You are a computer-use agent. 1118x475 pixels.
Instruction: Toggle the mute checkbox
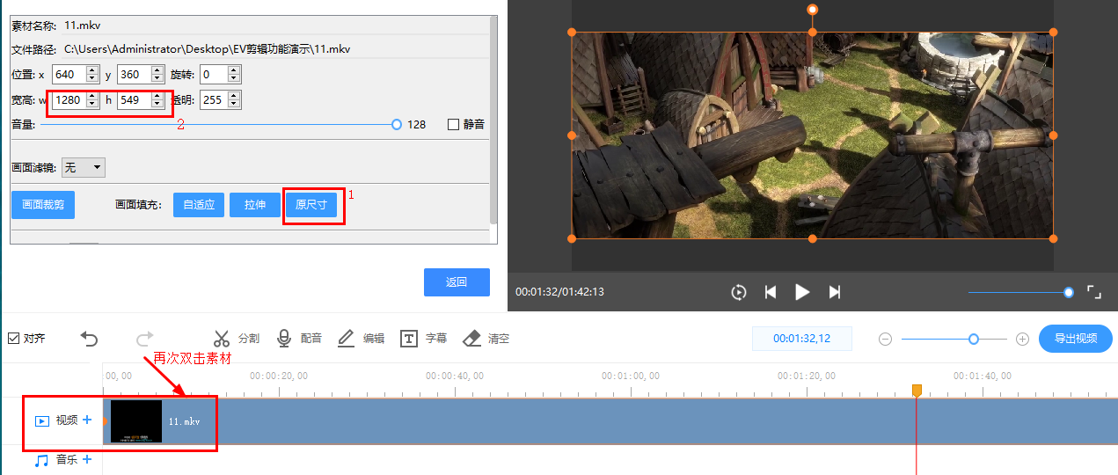(454, 125)
